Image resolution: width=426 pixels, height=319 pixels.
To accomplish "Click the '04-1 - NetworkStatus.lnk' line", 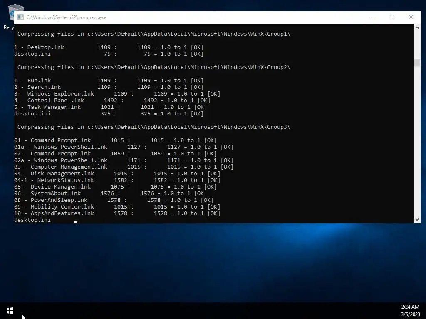I will pyautogui.click(x=117, y=180).
